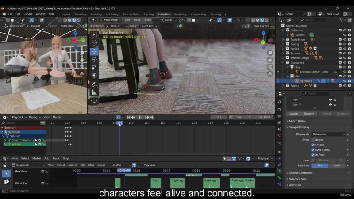This screenshot has width=354, height=199.
Task: Click the viewport zoom magnifier gizmo
Action: pyautogui.click(x=270, y=53)
